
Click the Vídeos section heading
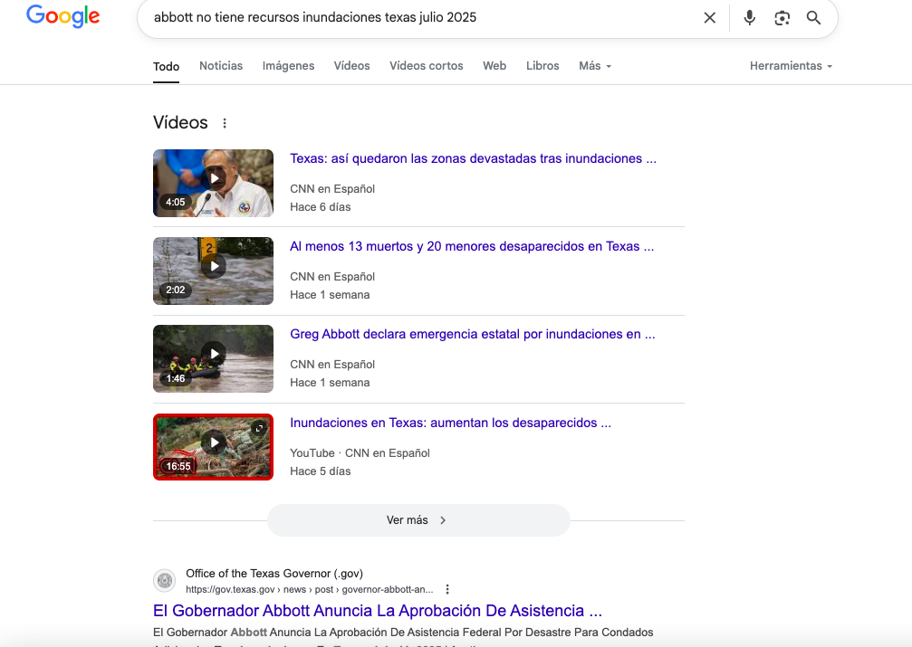[180, 123]
